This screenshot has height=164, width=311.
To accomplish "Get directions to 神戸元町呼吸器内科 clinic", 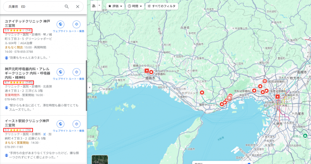I will 76,72.
